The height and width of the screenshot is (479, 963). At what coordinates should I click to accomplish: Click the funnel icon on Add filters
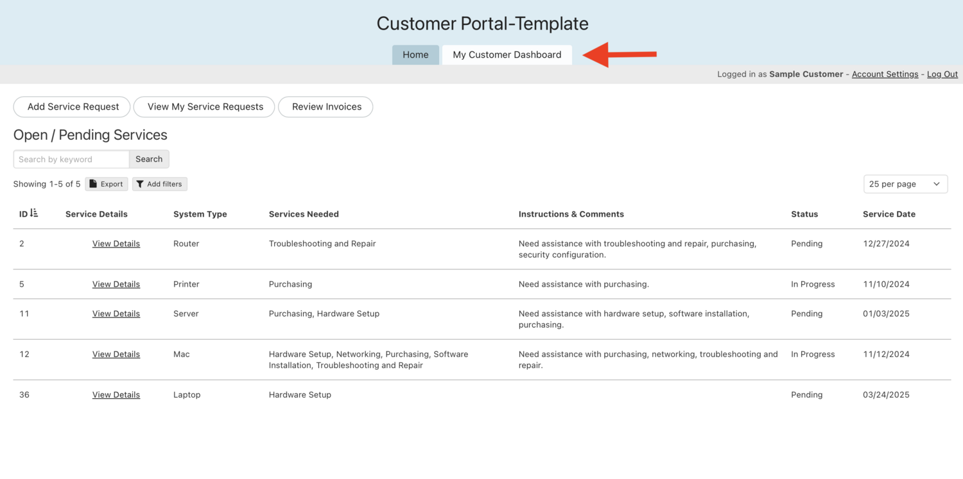click(140, 184)
